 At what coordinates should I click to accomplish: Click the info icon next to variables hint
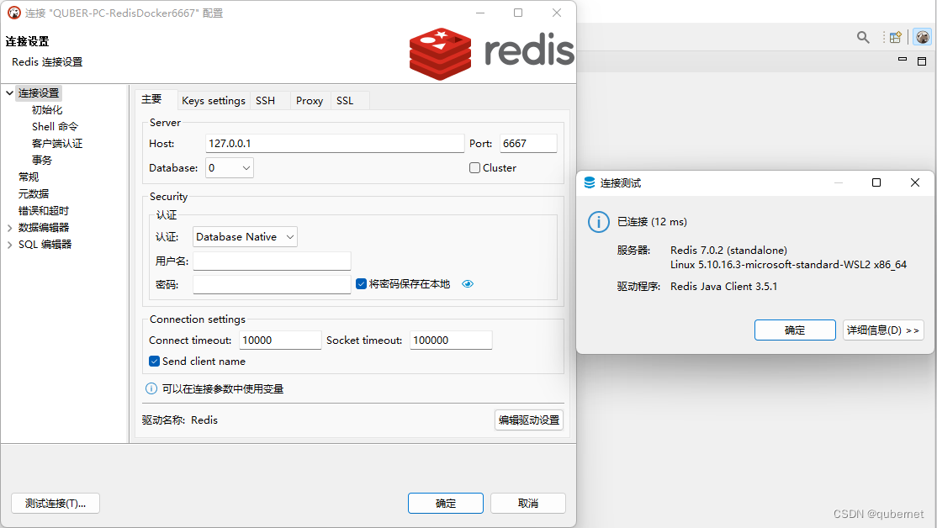click(x=151, y=388)
